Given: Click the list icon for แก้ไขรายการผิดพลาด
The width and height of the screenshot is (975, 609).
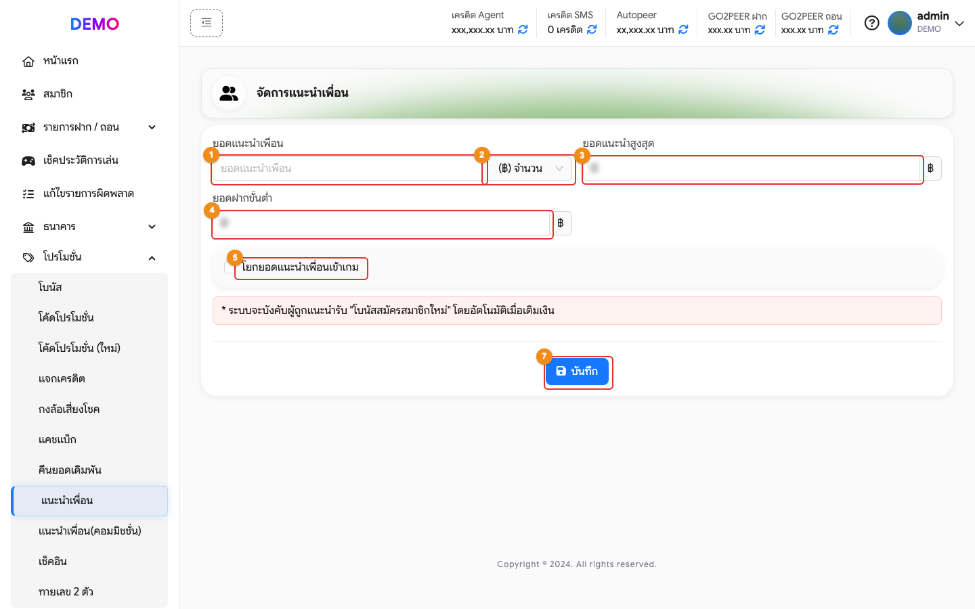Looking at the screenshot, I should (28, 194).
